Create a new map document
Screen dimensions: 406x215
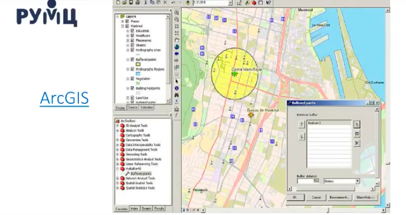coord(118,3)
